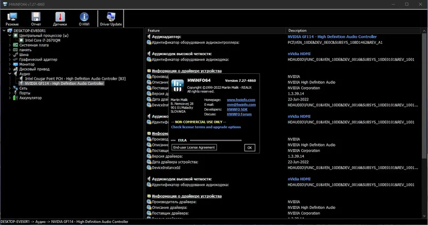Open the Резюме summary toolbar icon

pos(12,19)
